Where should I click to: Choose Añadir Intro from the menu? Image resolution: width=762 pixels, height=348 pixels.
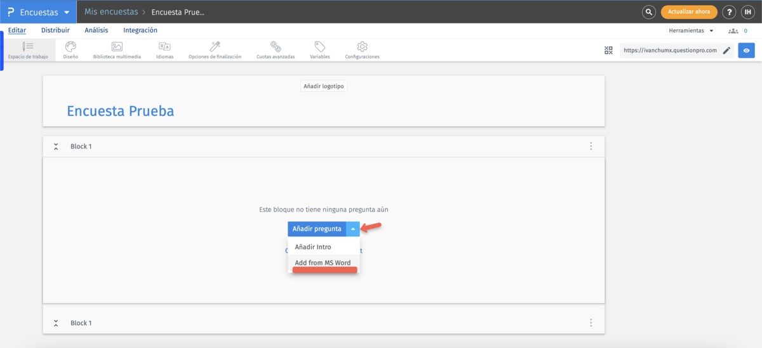(x=324, y=247)
